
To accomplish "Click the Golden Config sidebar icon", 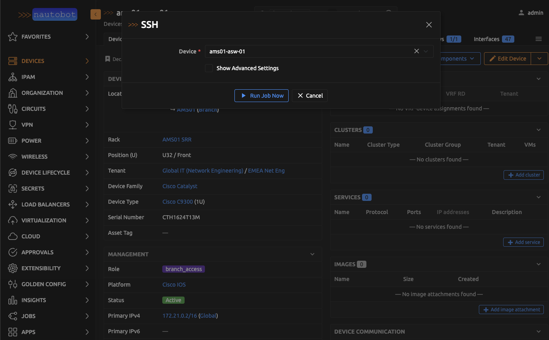I will pos(13,284).
